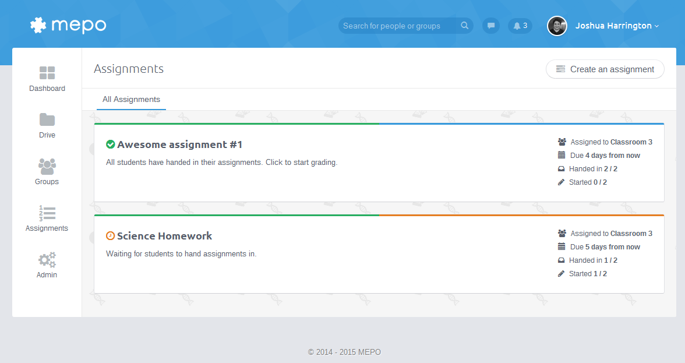Click group icon in Awesome assignment #1 details
Viewport: 685px width, 363px height.
pyautogui.click(x=562, y=142)
